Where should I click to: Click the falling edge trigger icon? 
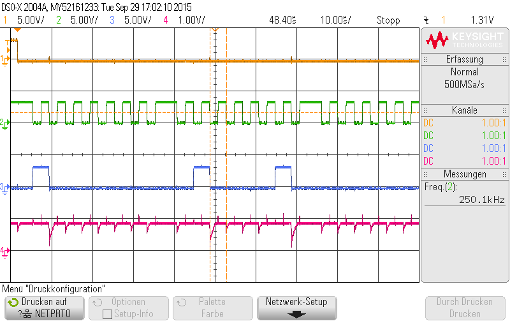[426, 20]
